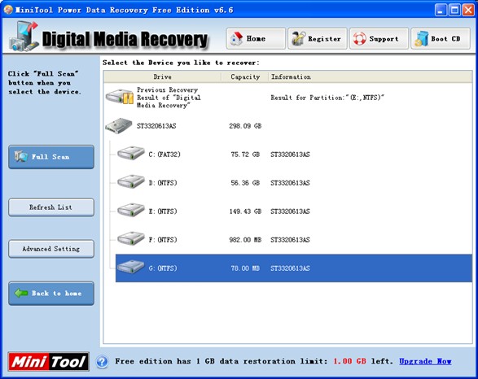Image resolution: width=478 pixels, height=379 pixels.
Task: Select the ST3320613AS hard disk icon
Action: pyautogui.click(x=119, y=126)
